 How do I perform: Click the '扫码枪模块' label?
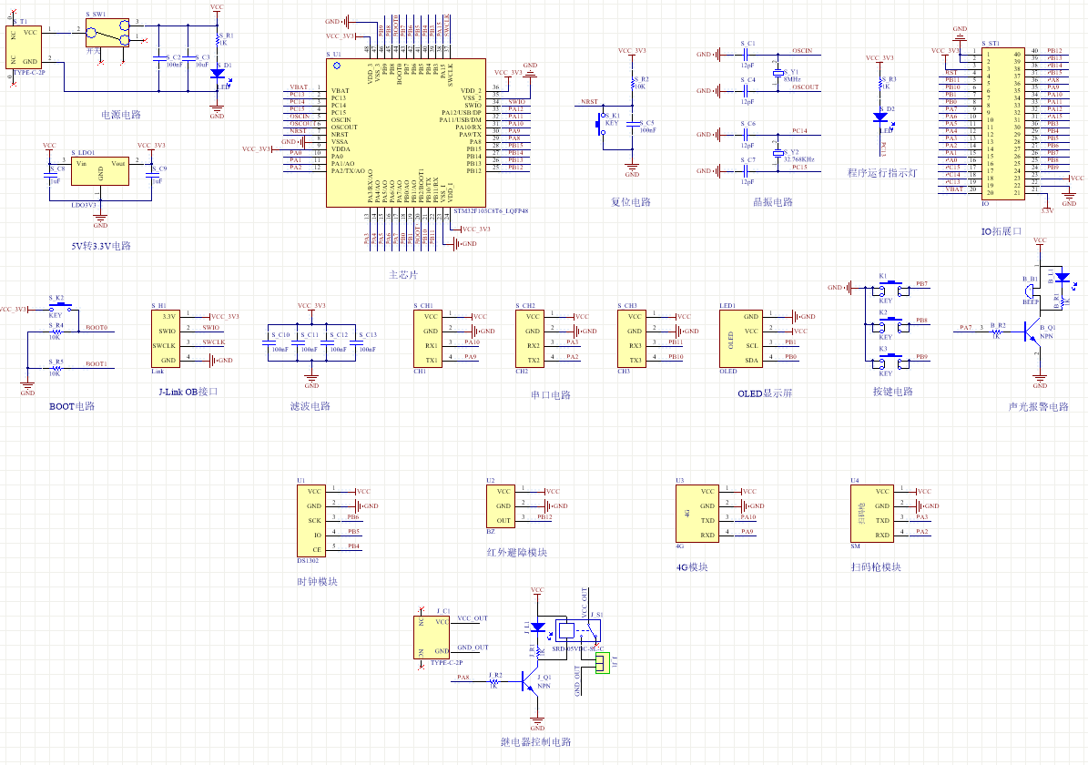pyautogui.click(x=876, y=567)
